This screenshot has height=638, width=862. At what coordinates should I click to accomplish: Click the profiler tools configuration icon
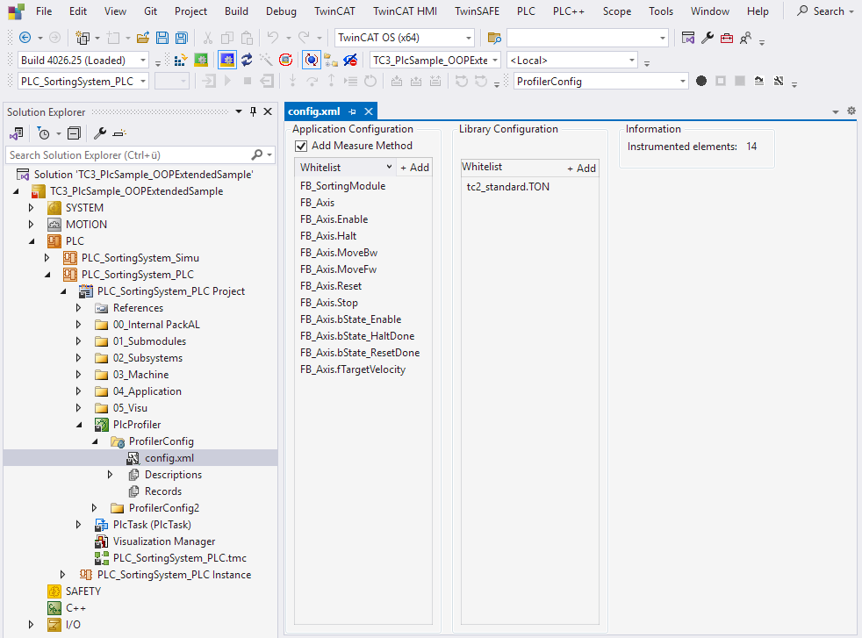click(779, 82)
